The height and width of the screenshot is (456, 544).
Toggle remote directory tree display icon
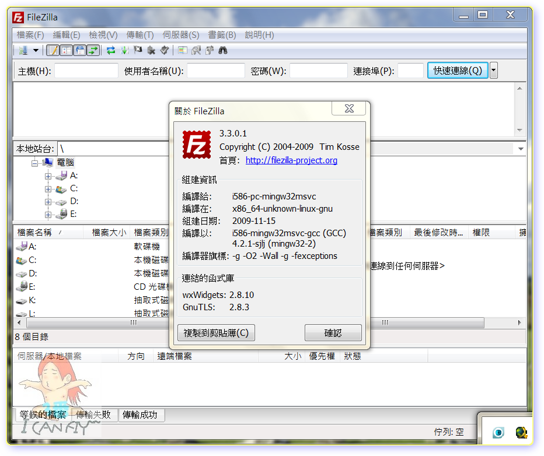pyautogui.click(x=80, y=51)
